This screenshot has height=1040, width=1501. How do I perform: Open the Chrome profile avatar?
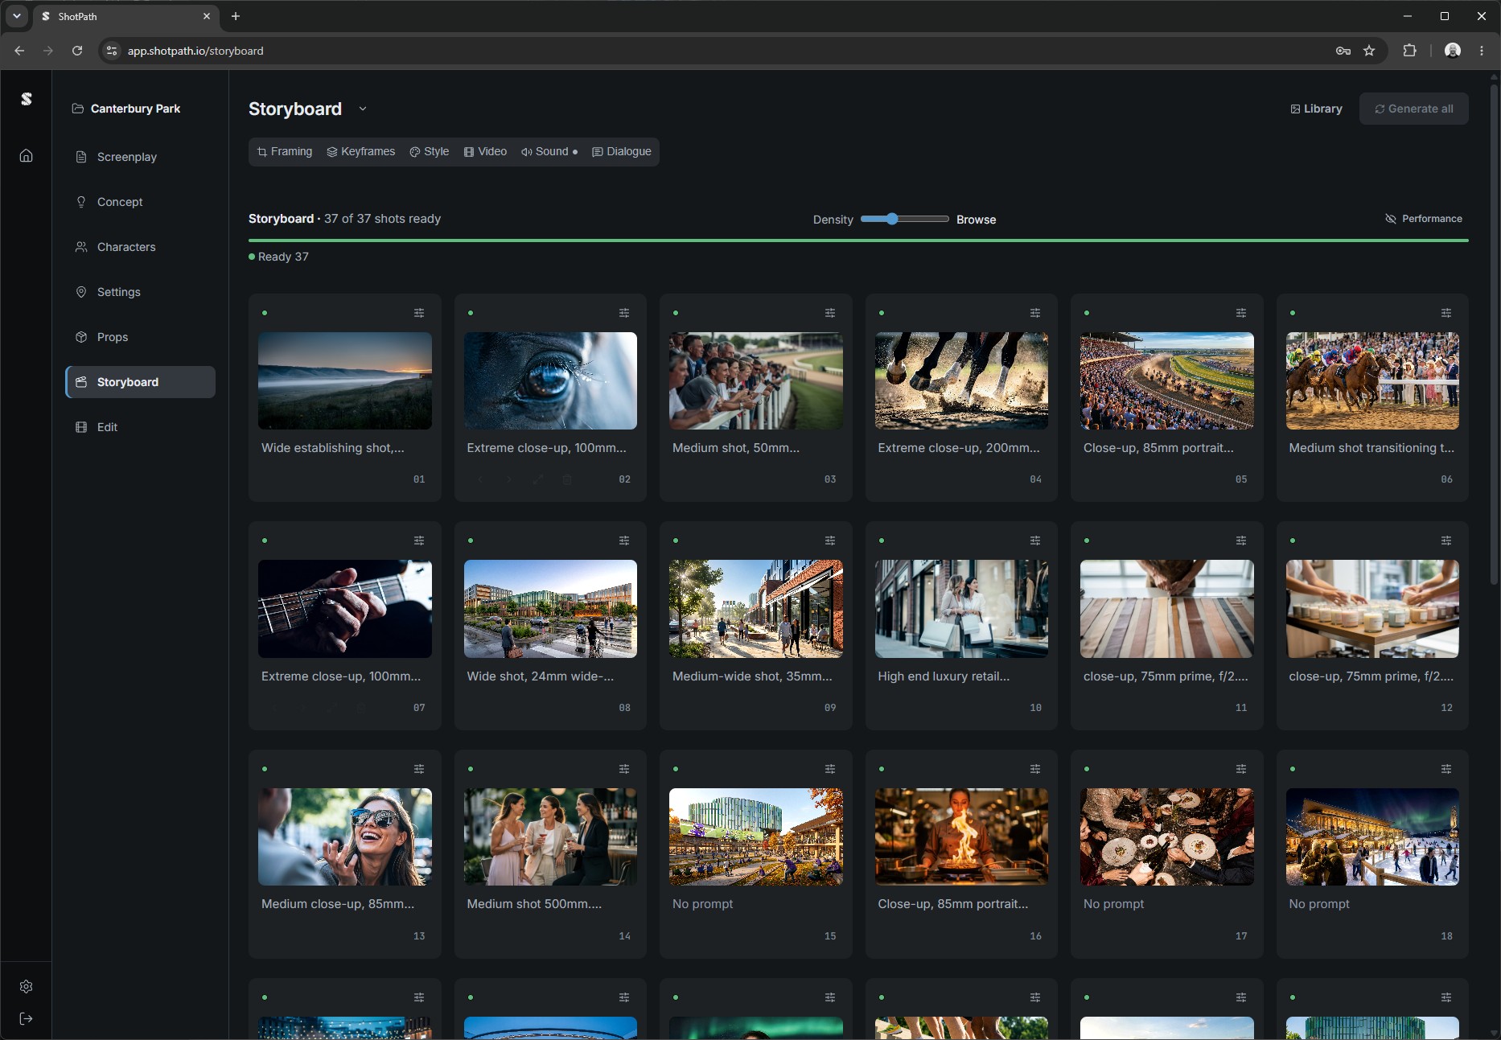pyautogui.click(x=1453, y=51)
